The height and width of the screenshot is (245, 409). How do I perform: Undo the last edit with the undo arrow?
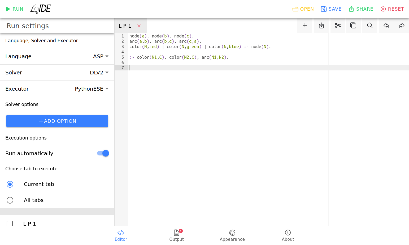tap(386, 26)
